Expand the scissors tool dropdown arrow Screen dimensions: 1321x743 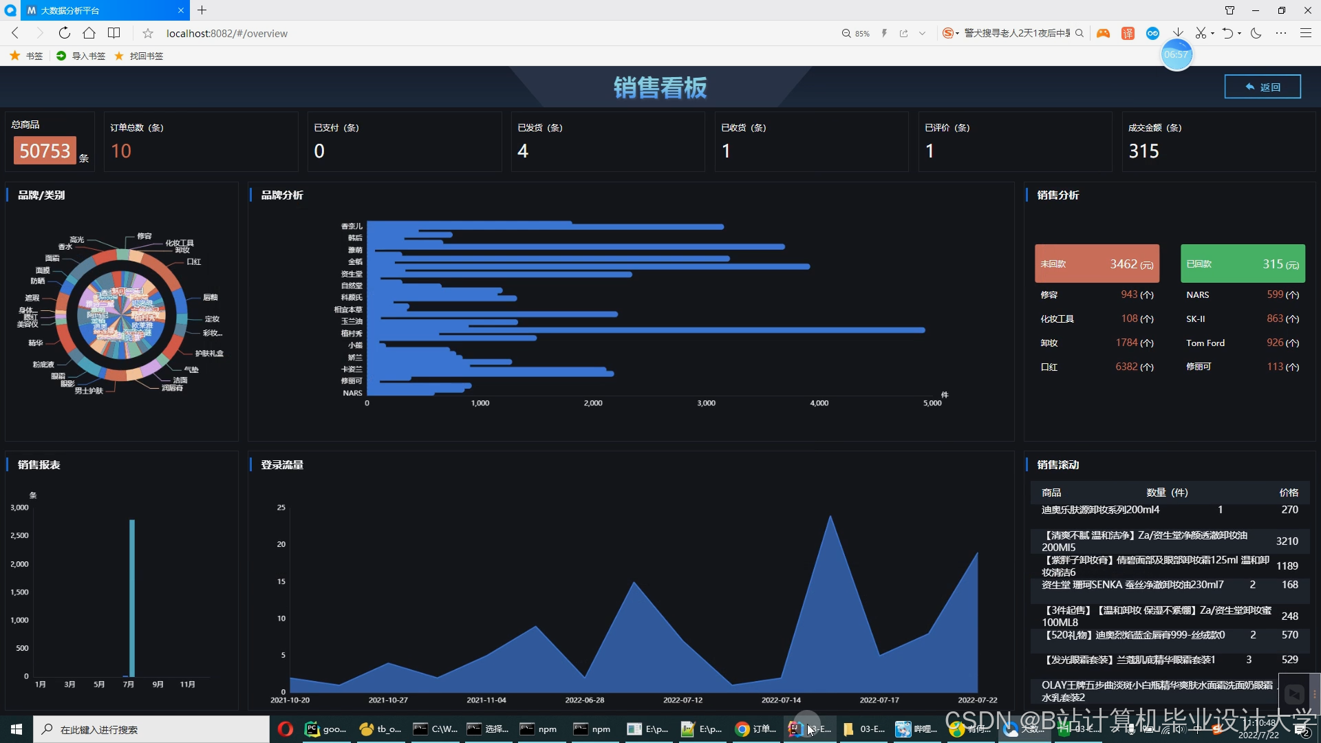[x=1212, y=33]
